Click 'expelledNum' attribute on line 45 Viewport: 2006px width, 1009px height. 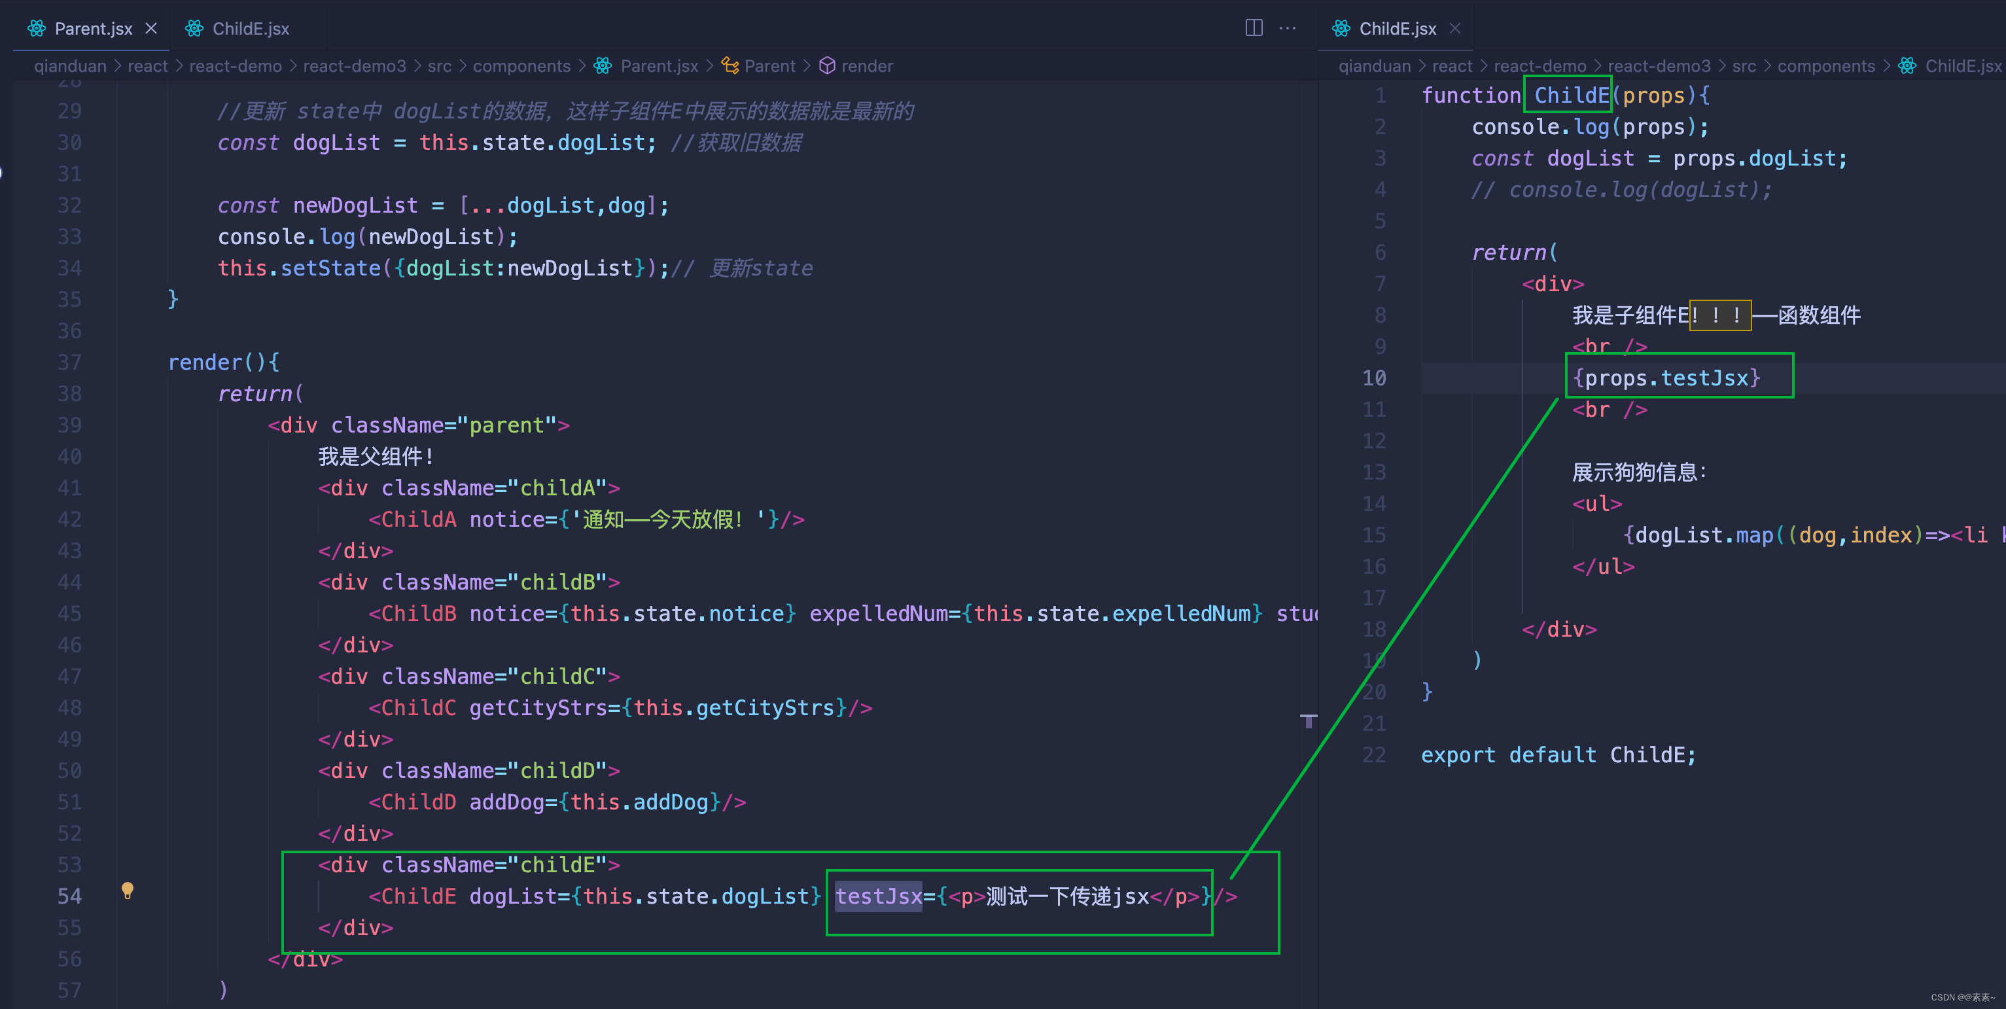[x=879, y=614]
